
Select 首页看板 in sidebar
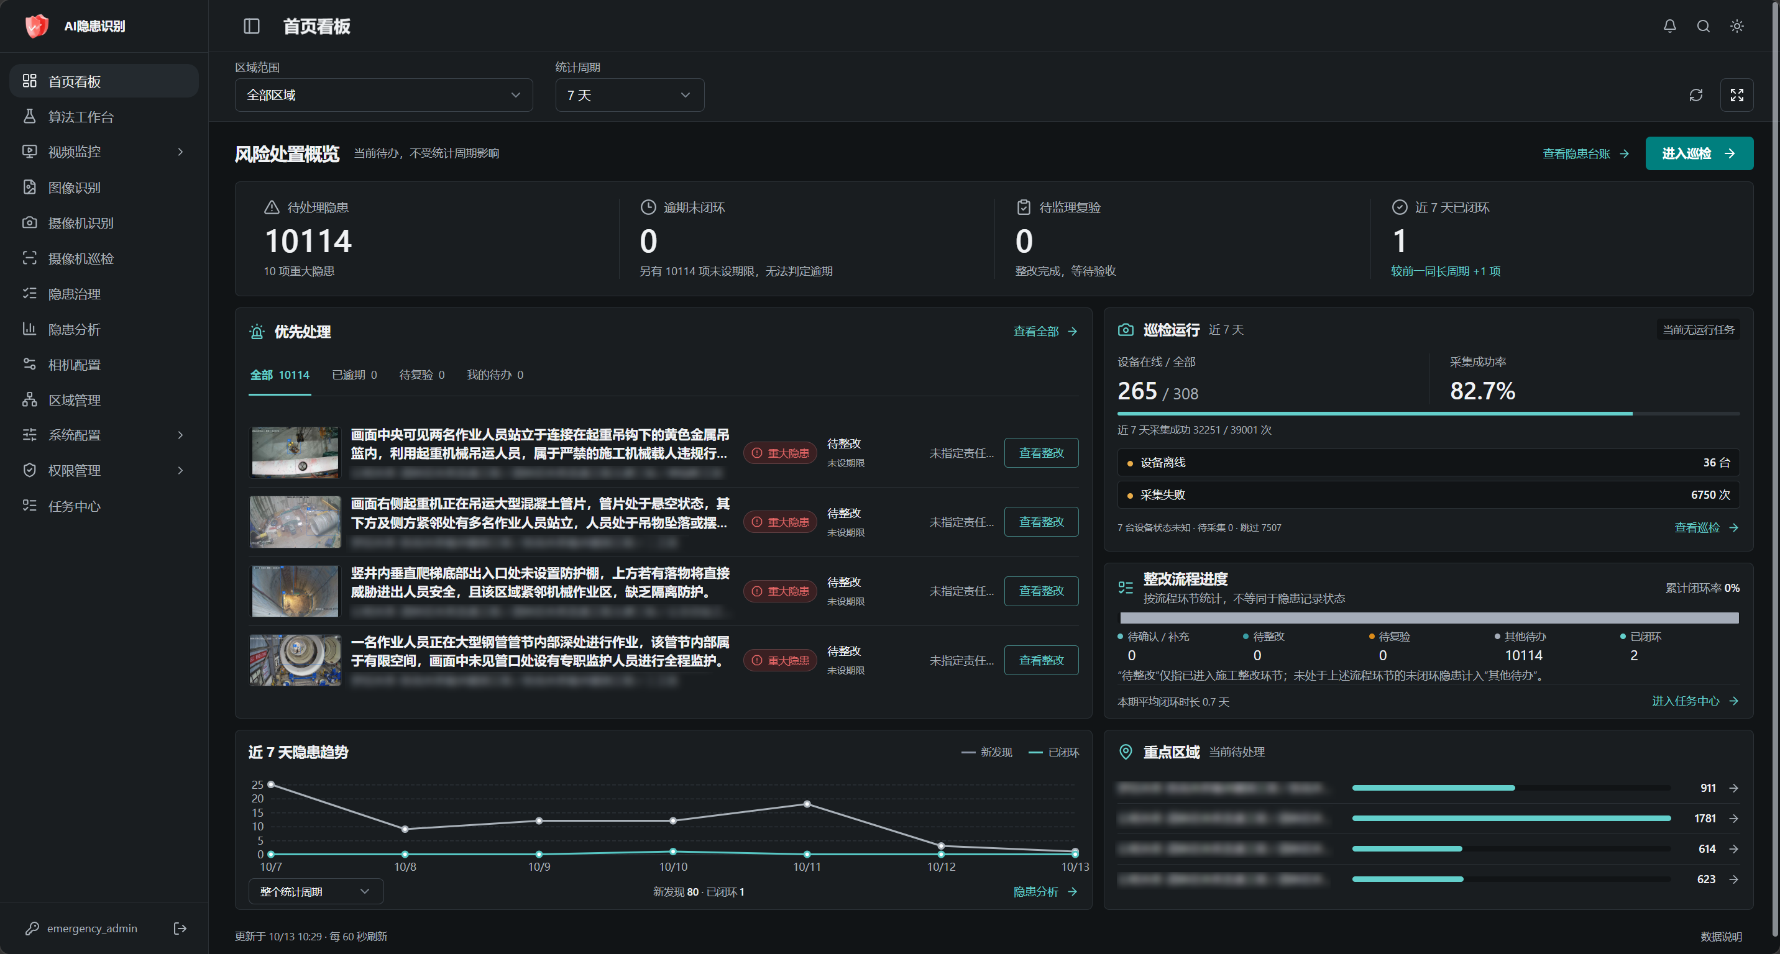104,81
